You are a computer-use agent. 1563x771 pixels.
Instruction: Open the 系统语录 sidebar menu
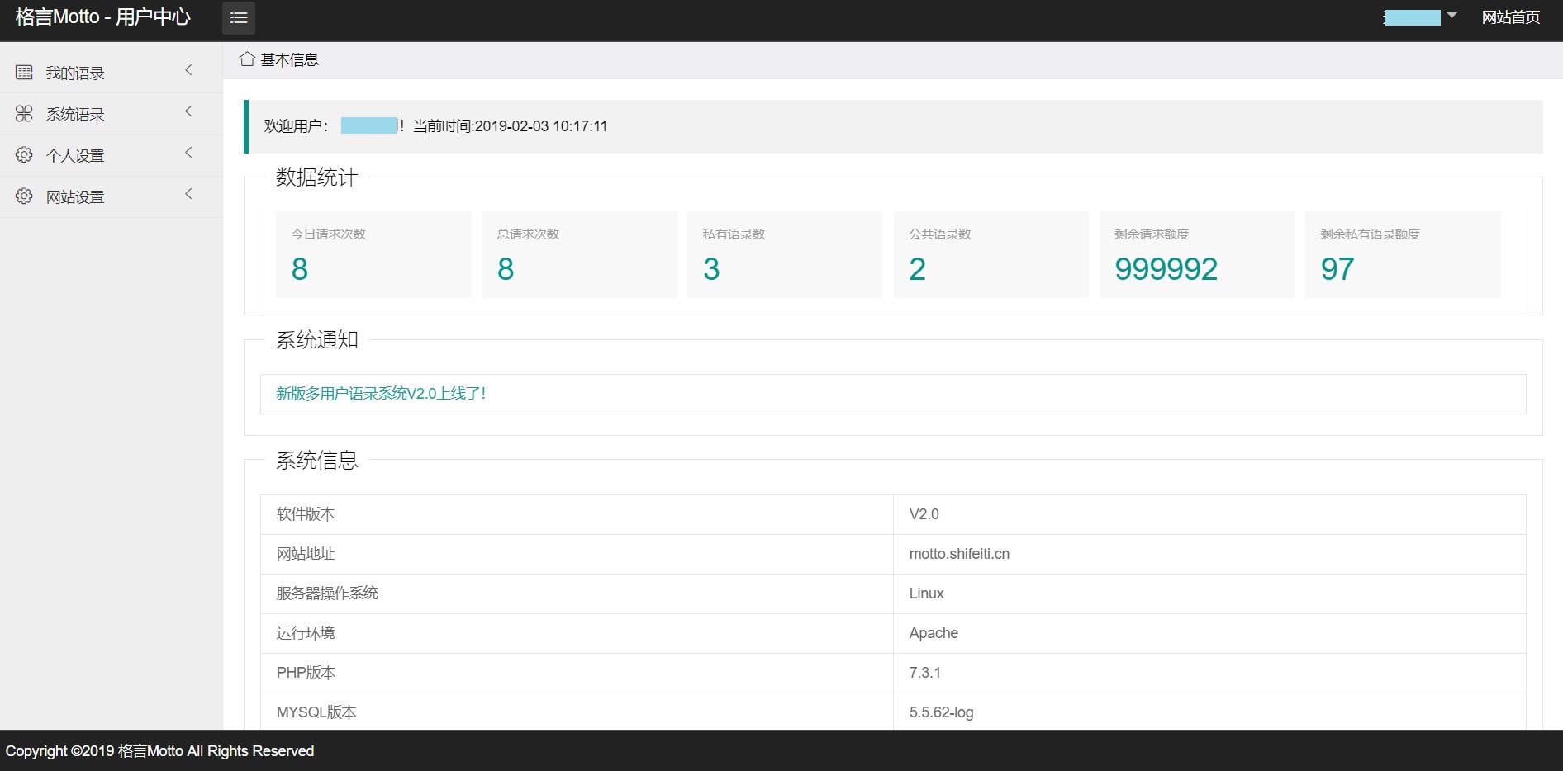[75, 115]
